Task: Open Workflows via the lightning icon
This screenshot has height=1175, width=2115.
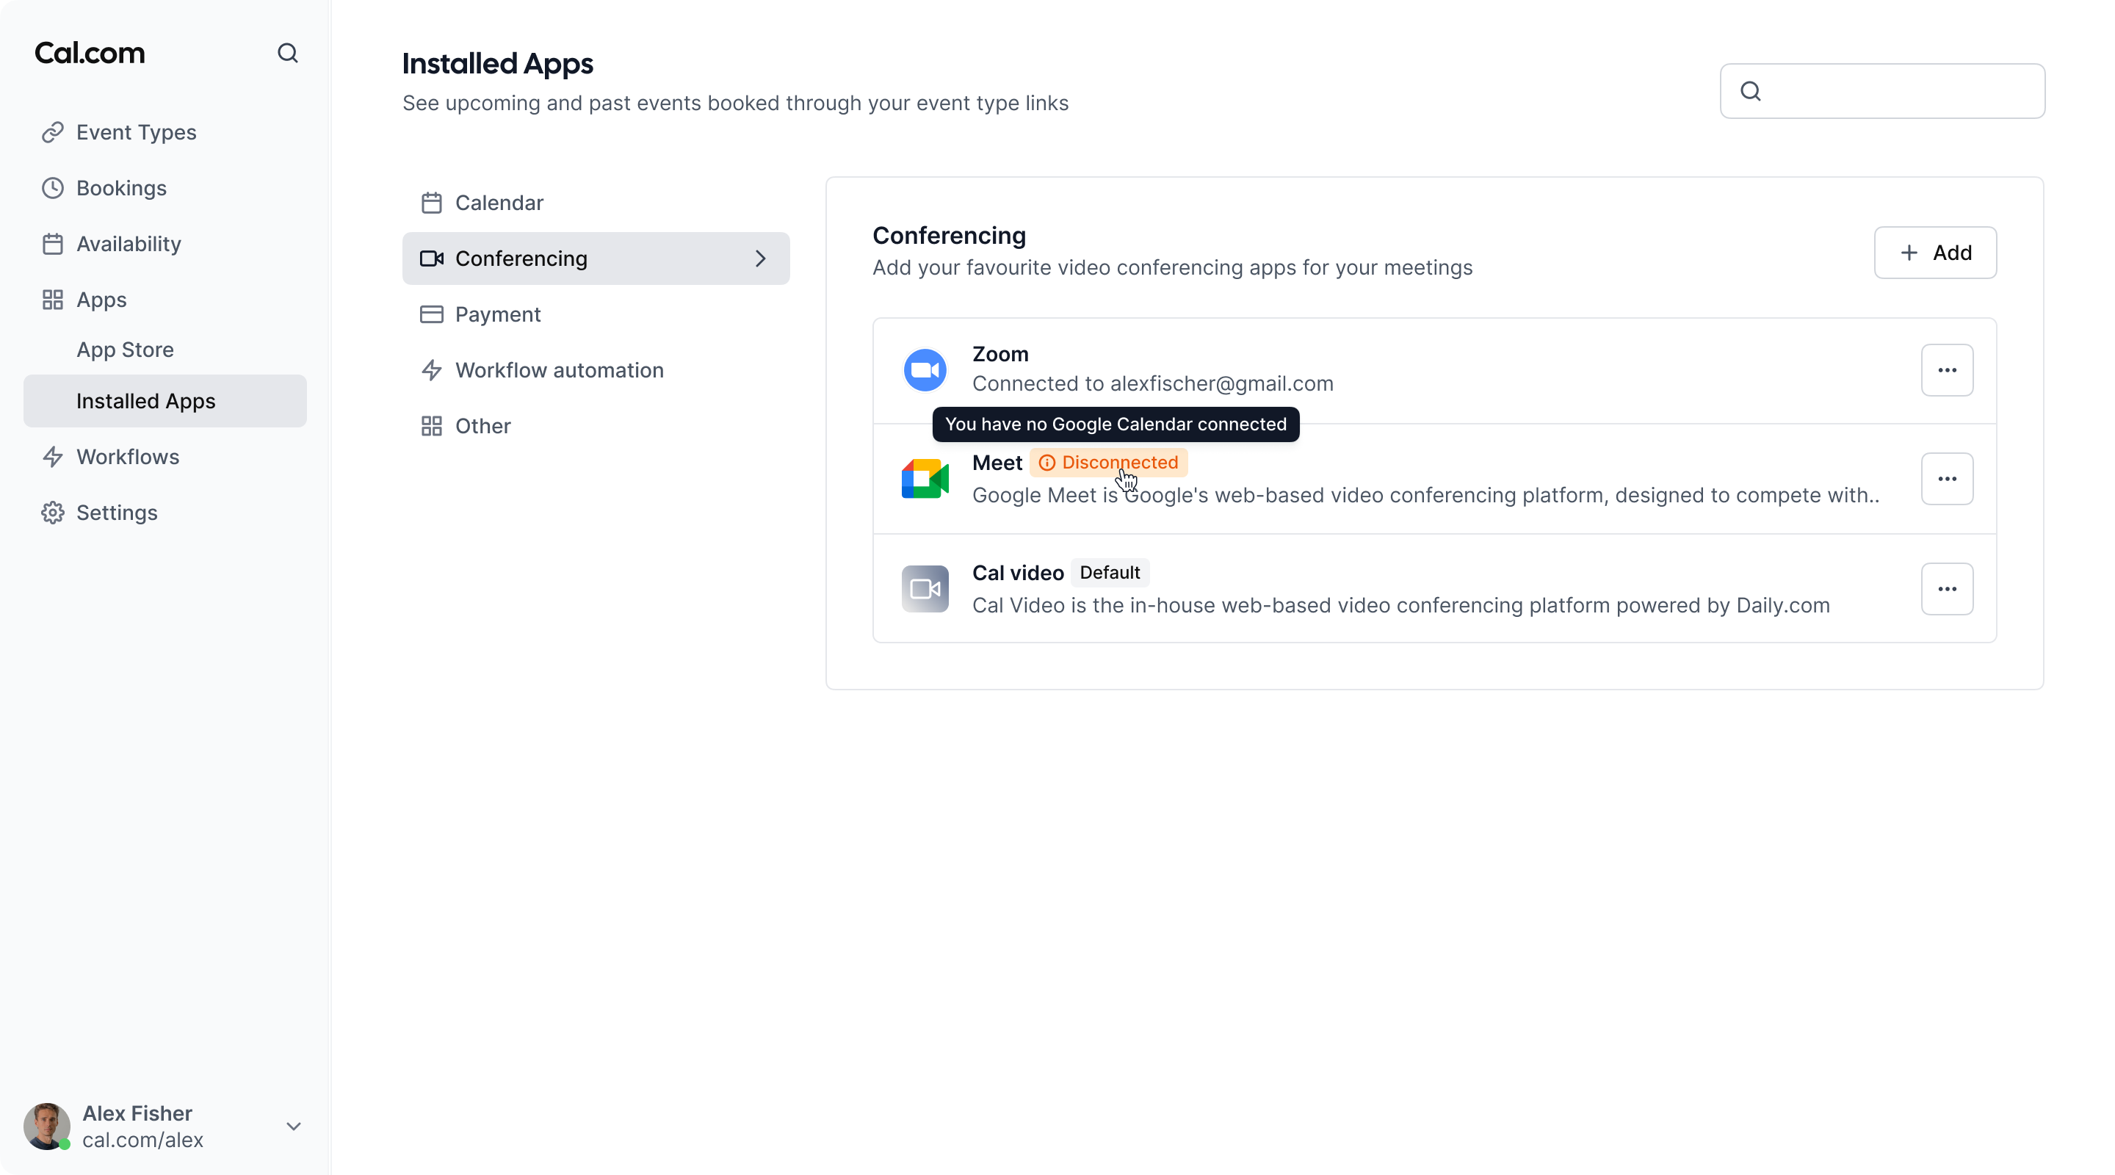Action: (54, 457)
